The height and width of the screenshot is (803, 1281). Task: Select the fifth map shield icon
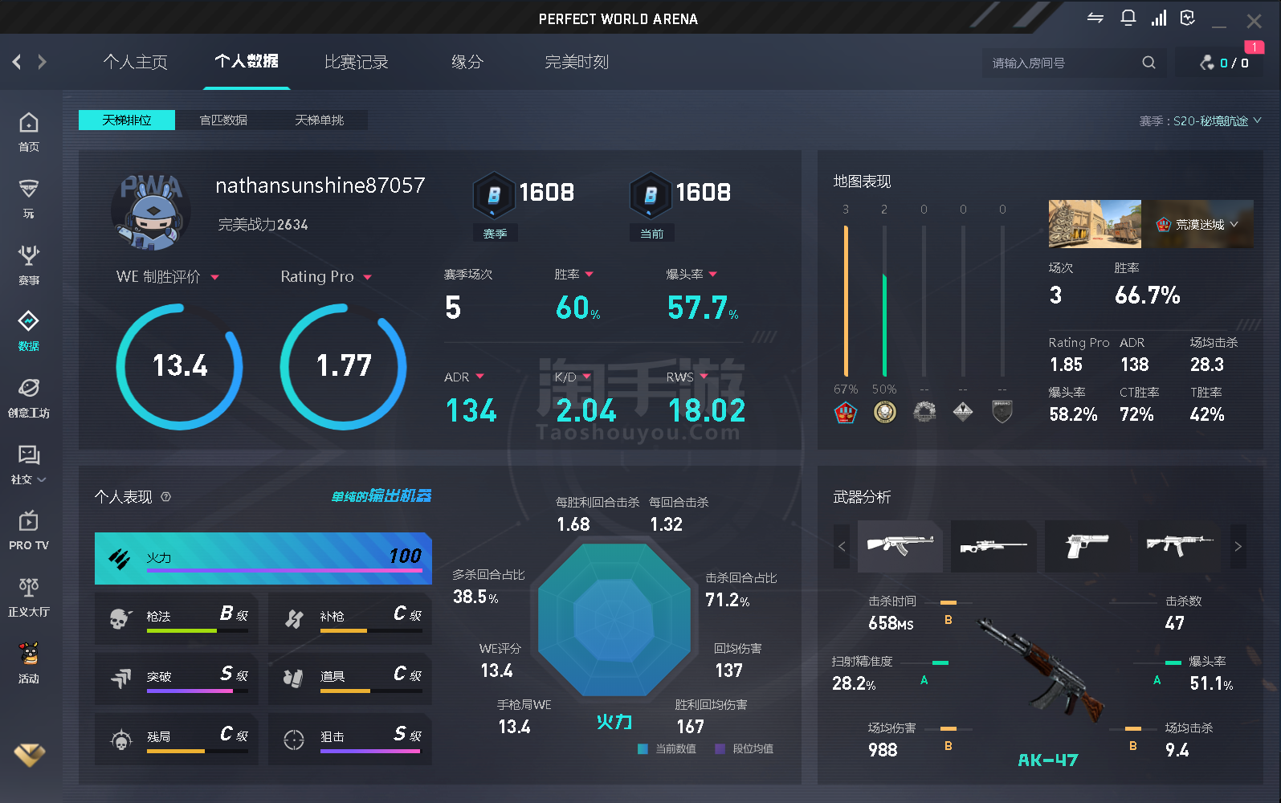(x=1002, y=412)
